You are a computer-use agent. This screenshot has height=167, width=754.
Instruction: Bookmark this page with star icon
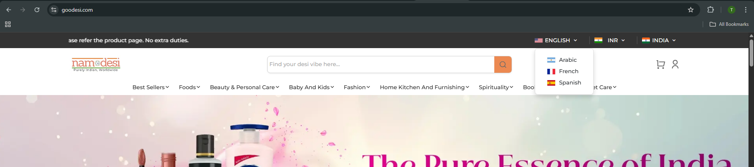pos(690,10)
